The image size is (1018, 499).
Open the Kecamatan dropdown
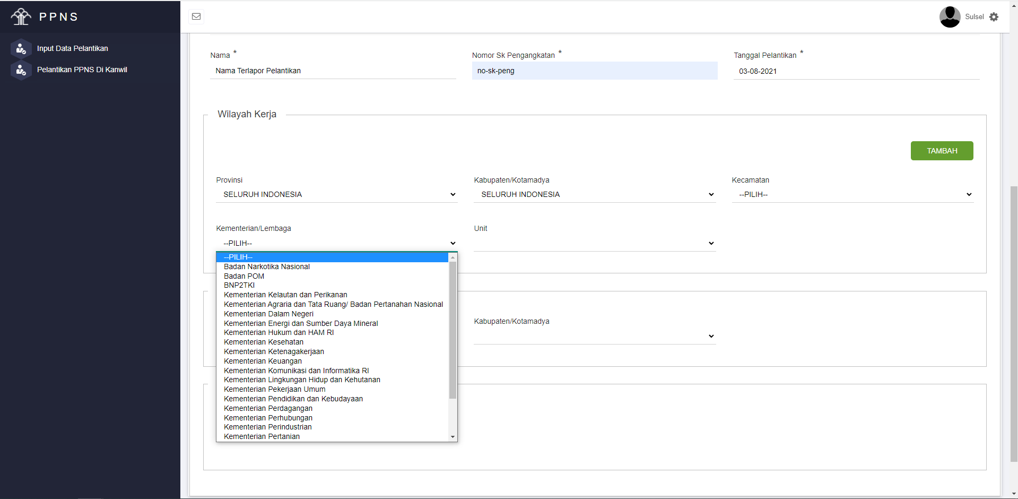(852, 194)
